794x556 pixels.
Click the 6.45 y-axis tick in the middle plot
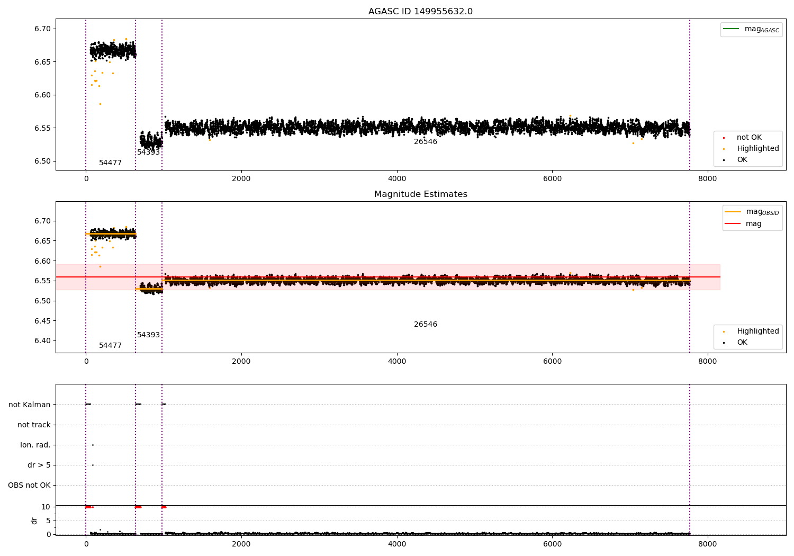(x=43, y=320)
